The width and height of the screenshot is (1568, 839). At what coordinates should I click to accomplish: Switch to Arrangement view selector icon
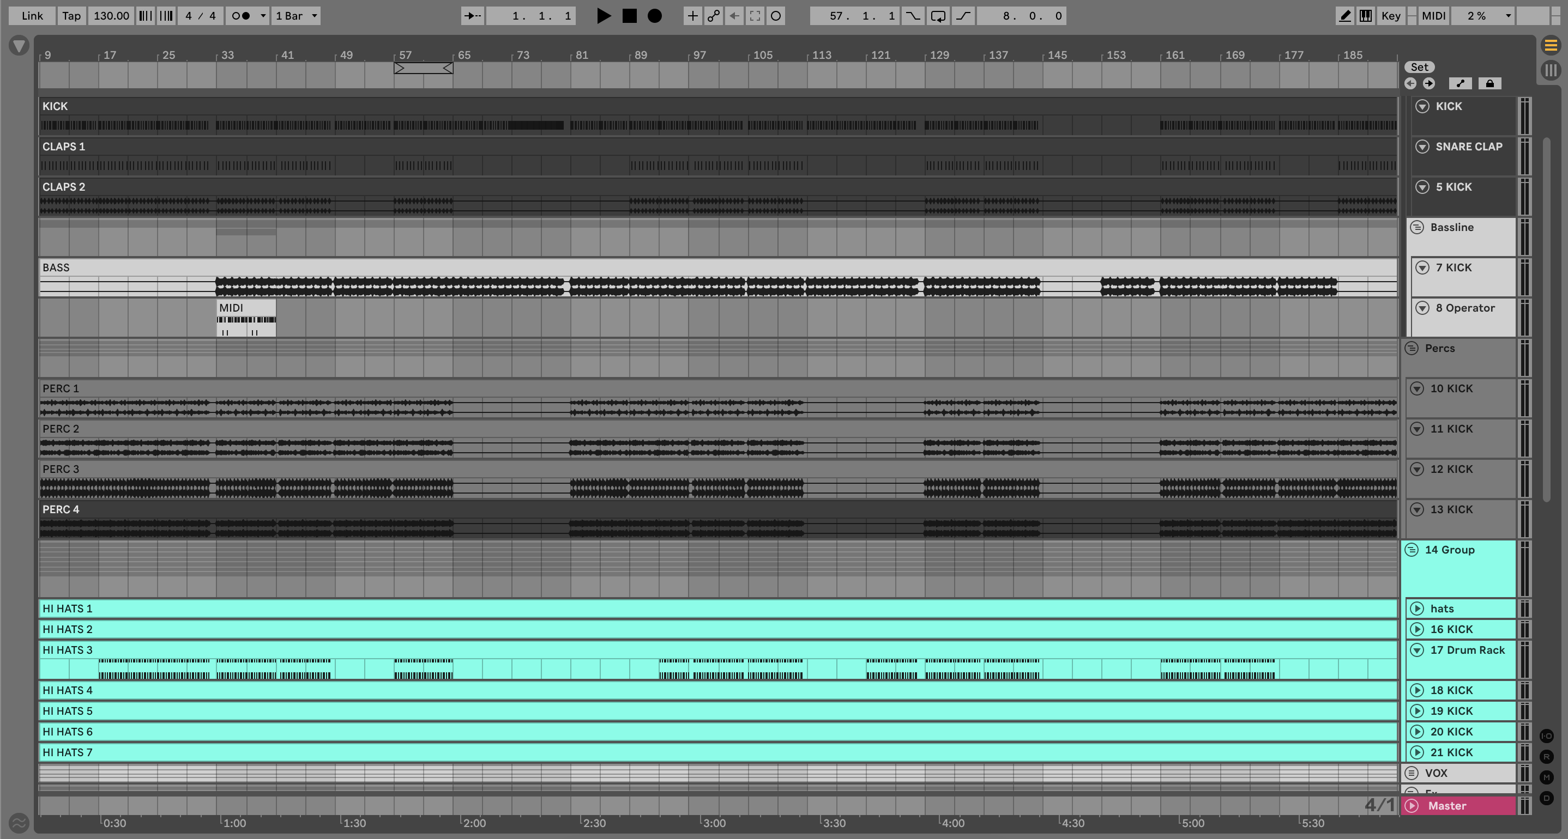1551,45
